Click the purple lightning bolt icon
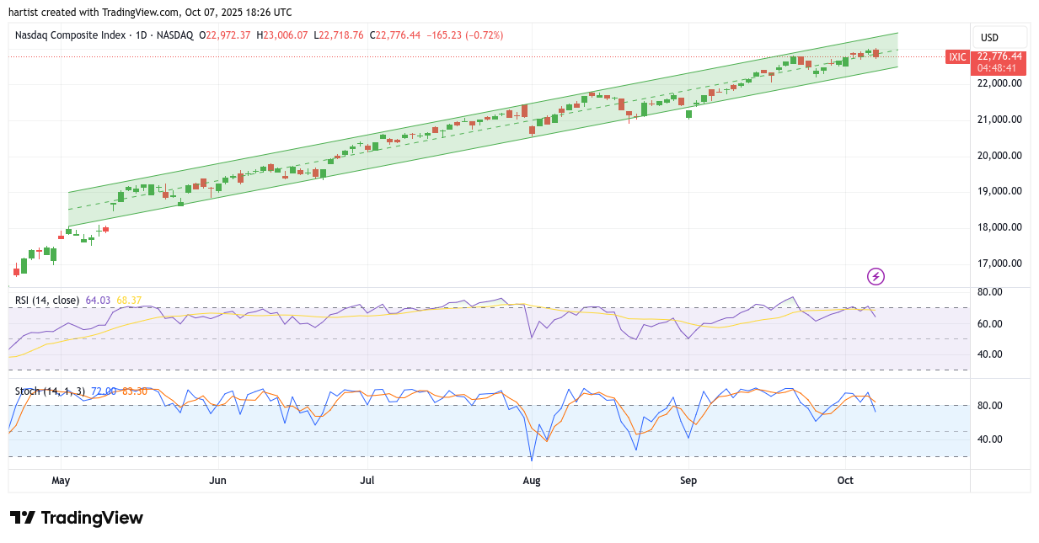This screenshot has width=1039, height=543. (876, 276)
